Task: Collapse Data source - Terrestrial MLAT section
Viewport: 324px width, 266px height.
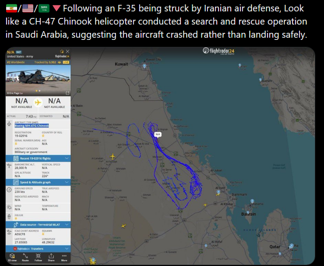Action: tap(38, 225)
